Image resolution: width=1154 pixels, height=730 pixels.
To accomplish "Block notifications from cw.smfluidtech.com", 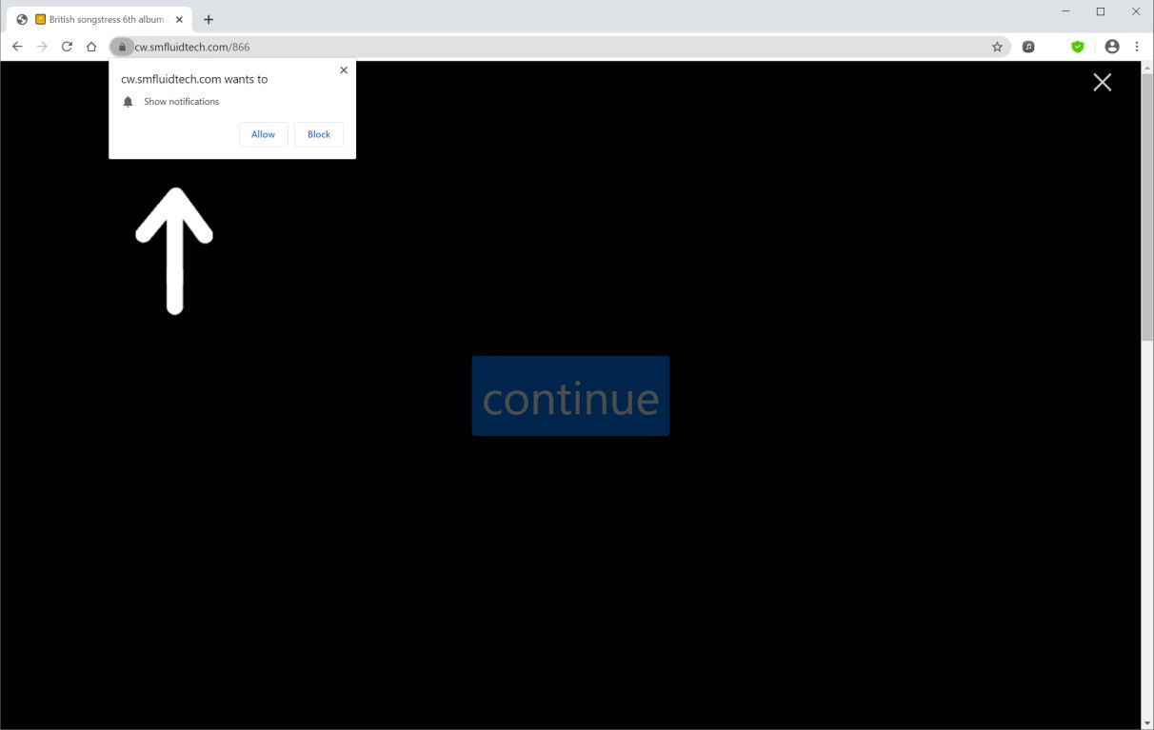I will click(x=319, y=134).
